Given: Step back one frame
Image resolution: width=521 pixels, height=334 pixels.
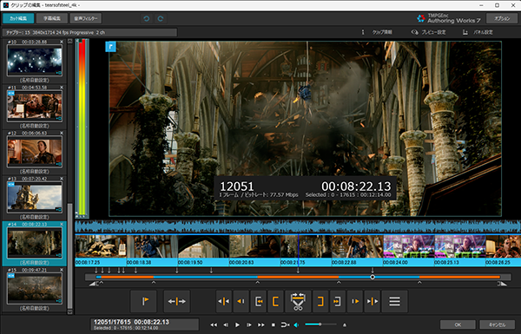Looking at the screenshot, I should (226, 324).
